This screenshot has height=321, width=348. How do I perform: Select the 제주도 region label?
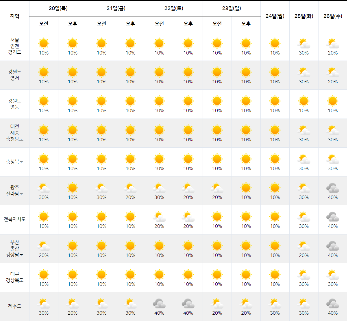tap(15, 306)
